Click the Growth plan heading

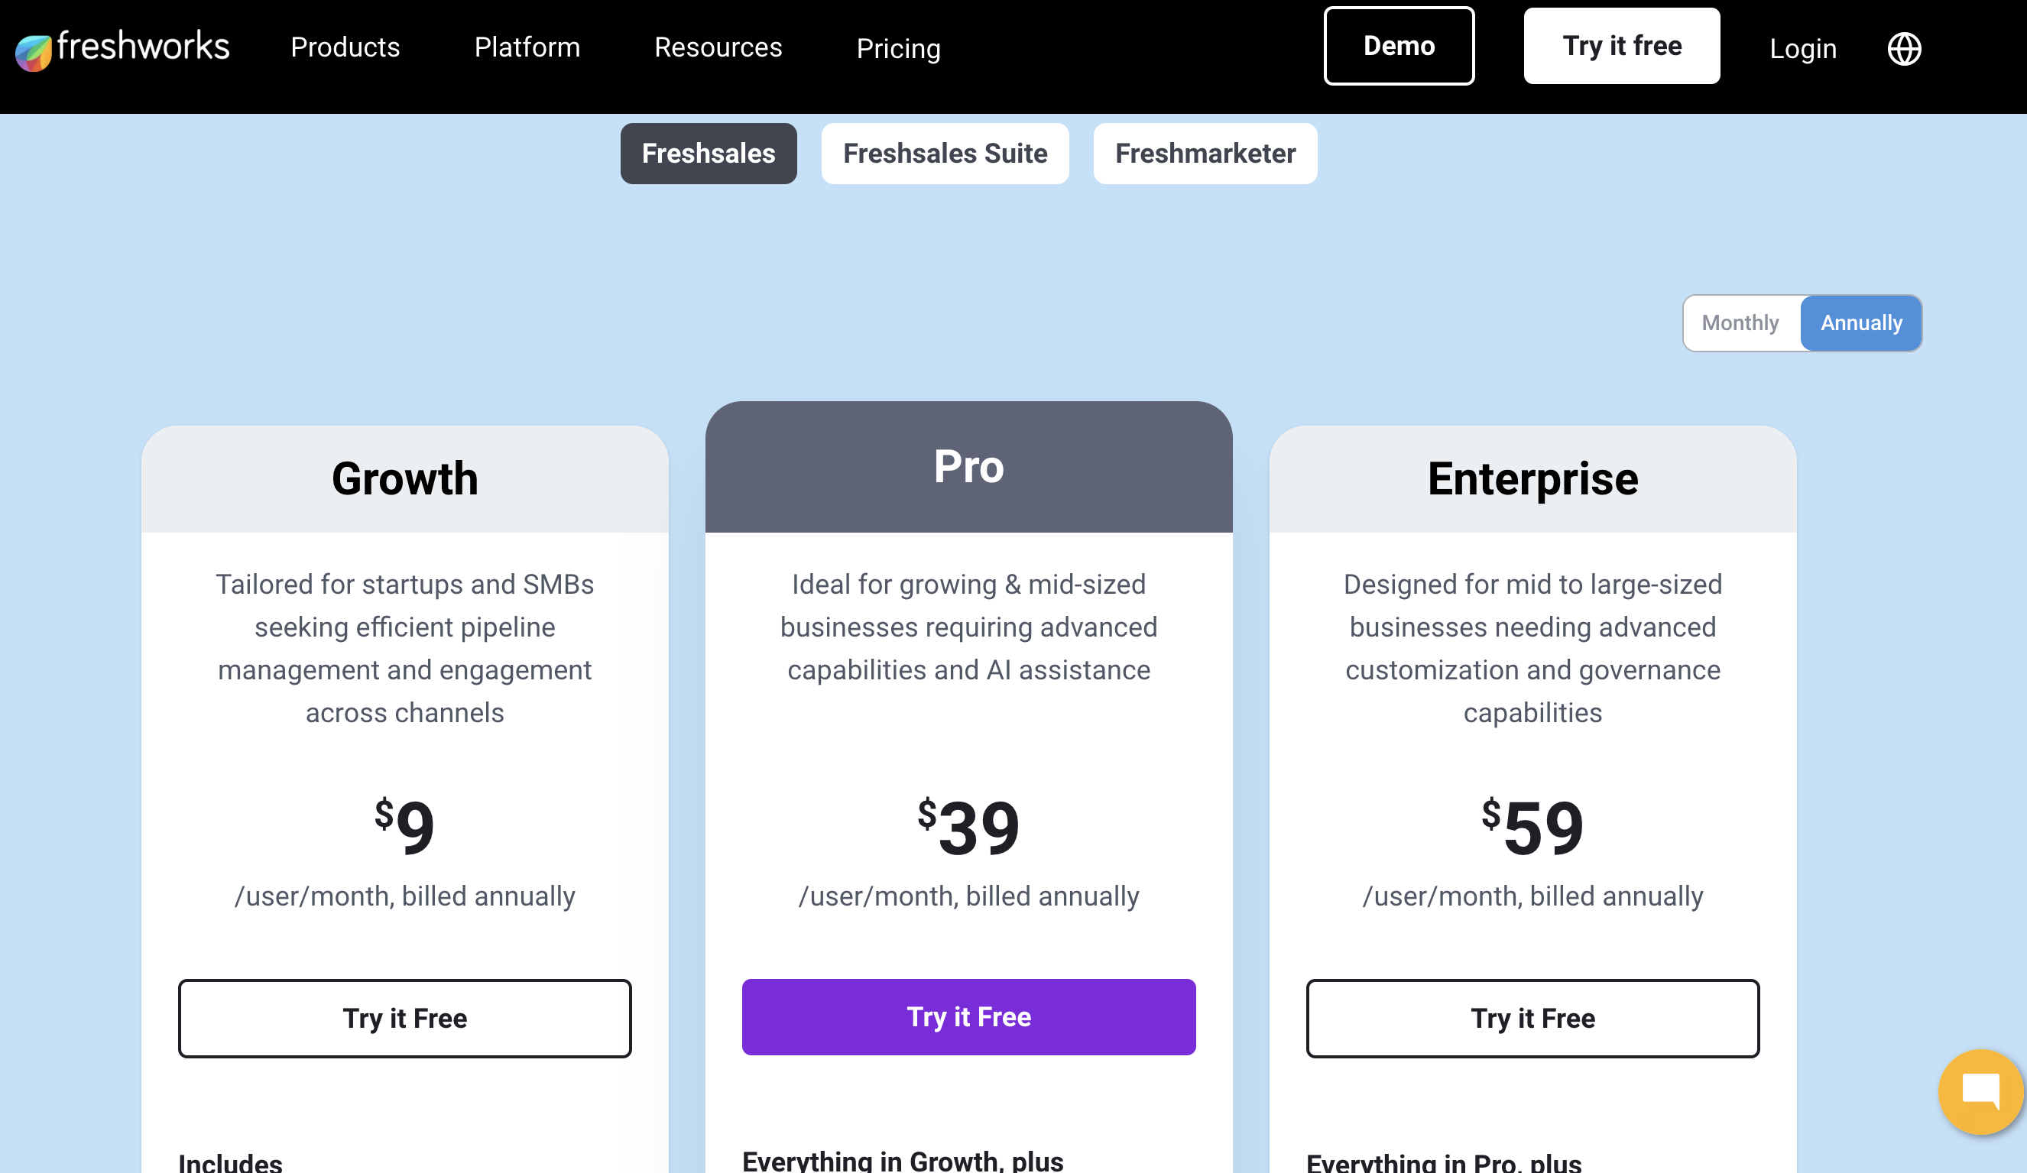tap(404, 478)
